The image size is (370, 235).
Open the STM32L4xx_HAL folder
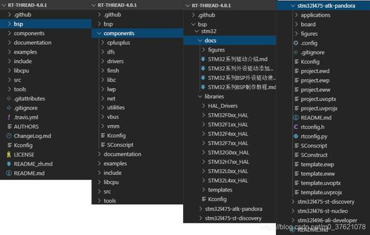[228, 180]
